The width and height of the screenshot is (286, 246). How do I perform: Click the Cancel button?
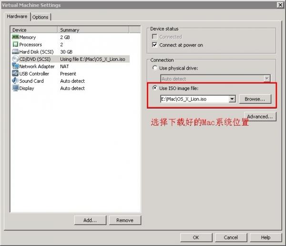coord(231,237)
